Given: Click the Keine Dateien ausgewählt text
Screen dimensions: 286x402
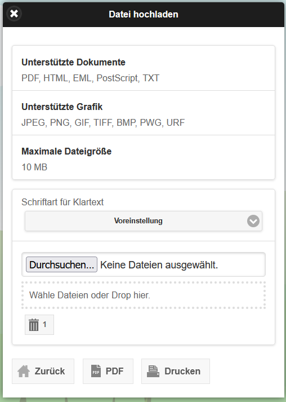Looking at the screenshot, I should tap(159, 265).
